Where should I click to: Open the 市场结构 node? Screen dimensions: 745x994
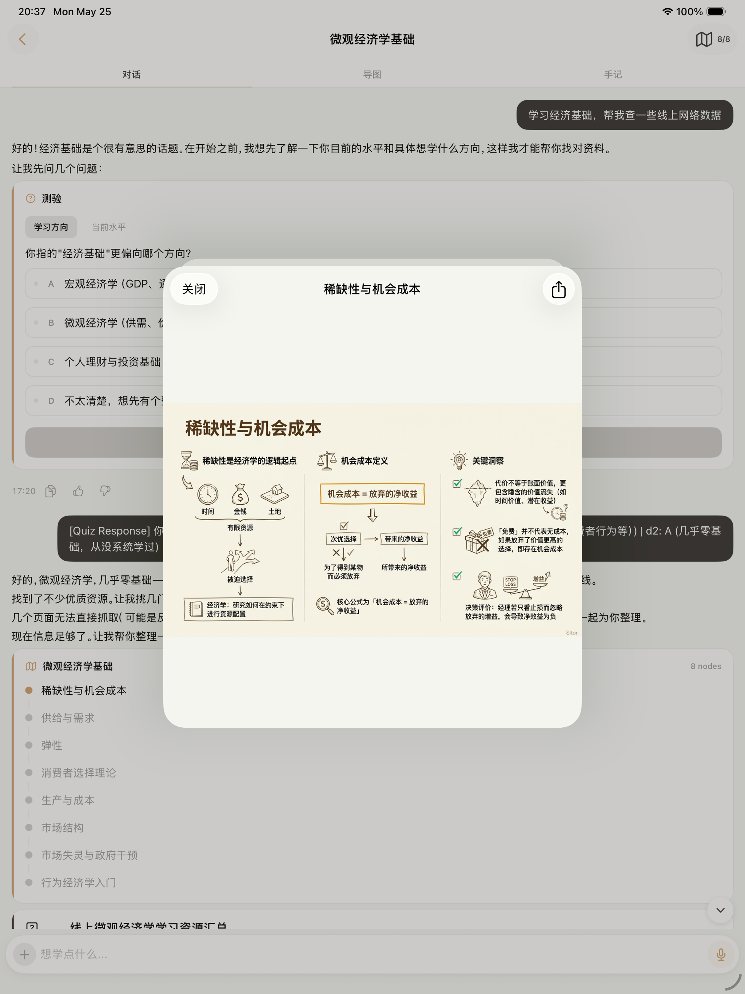63,827
